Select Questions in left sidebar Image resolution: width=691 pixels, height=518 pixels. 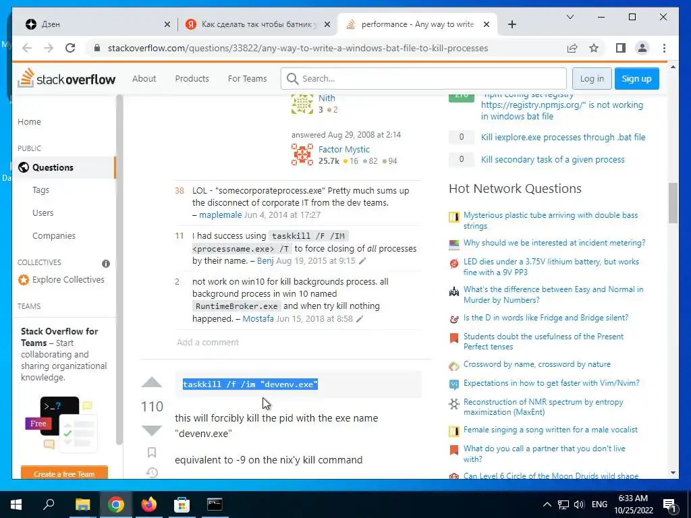(x=64, y=167)
